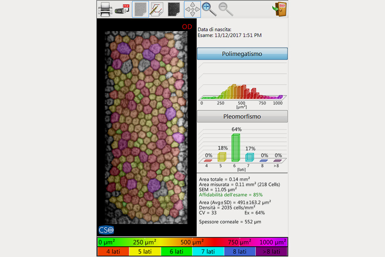This screenshot has height=257, width=385.
Task: Select the 'SEM = 11.05 µm²' value
Action: tap(218, 190)
